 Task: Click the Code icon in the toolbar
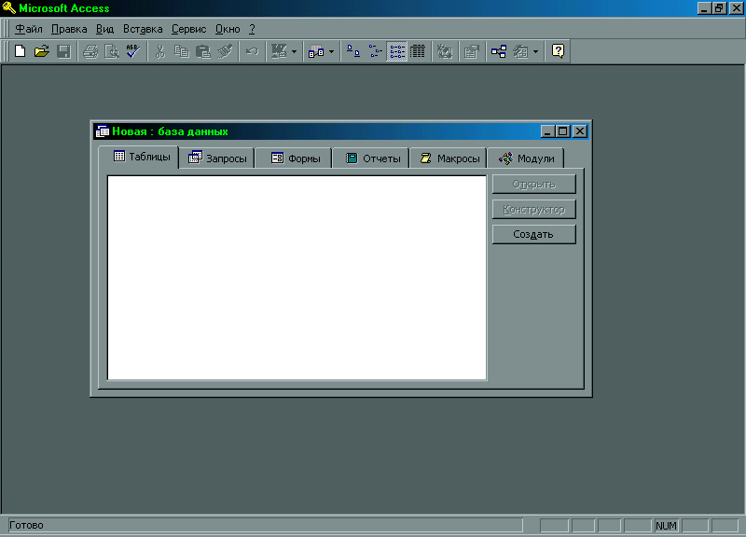pyautogui.click(x=445, y=51)
